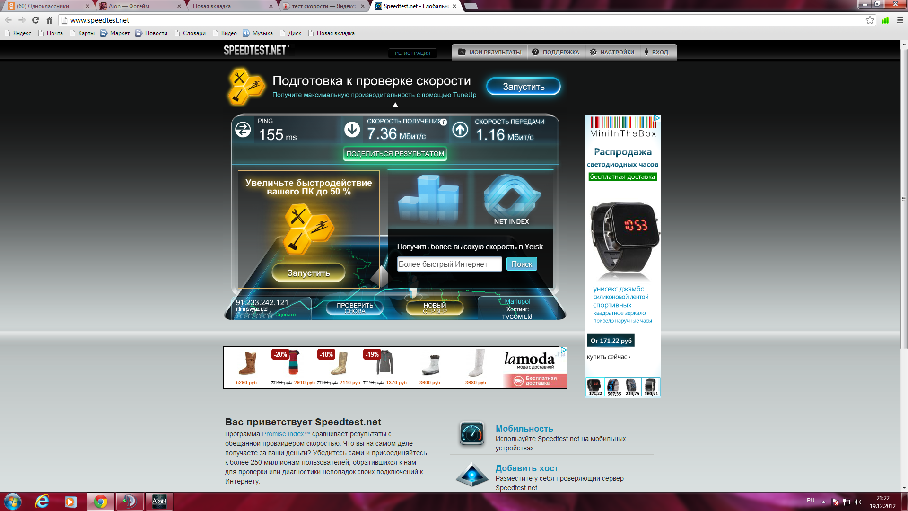Click the page vertical scrollbar
The image size is (908, 511).
[x=904, y=199]
